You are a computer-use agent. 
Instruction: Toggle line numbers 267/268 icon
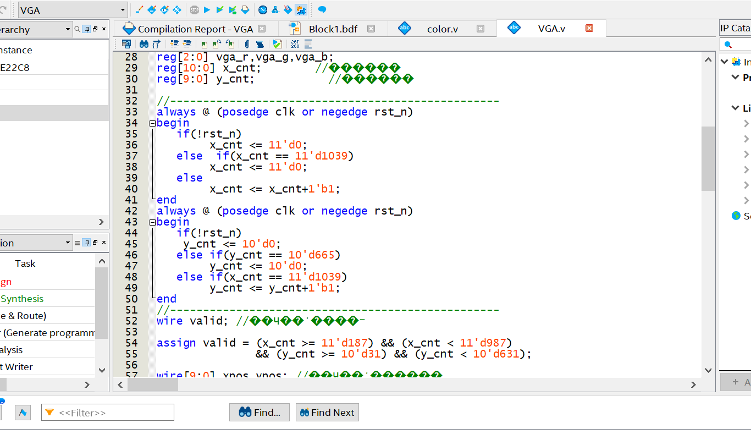[x=295, y=44]
